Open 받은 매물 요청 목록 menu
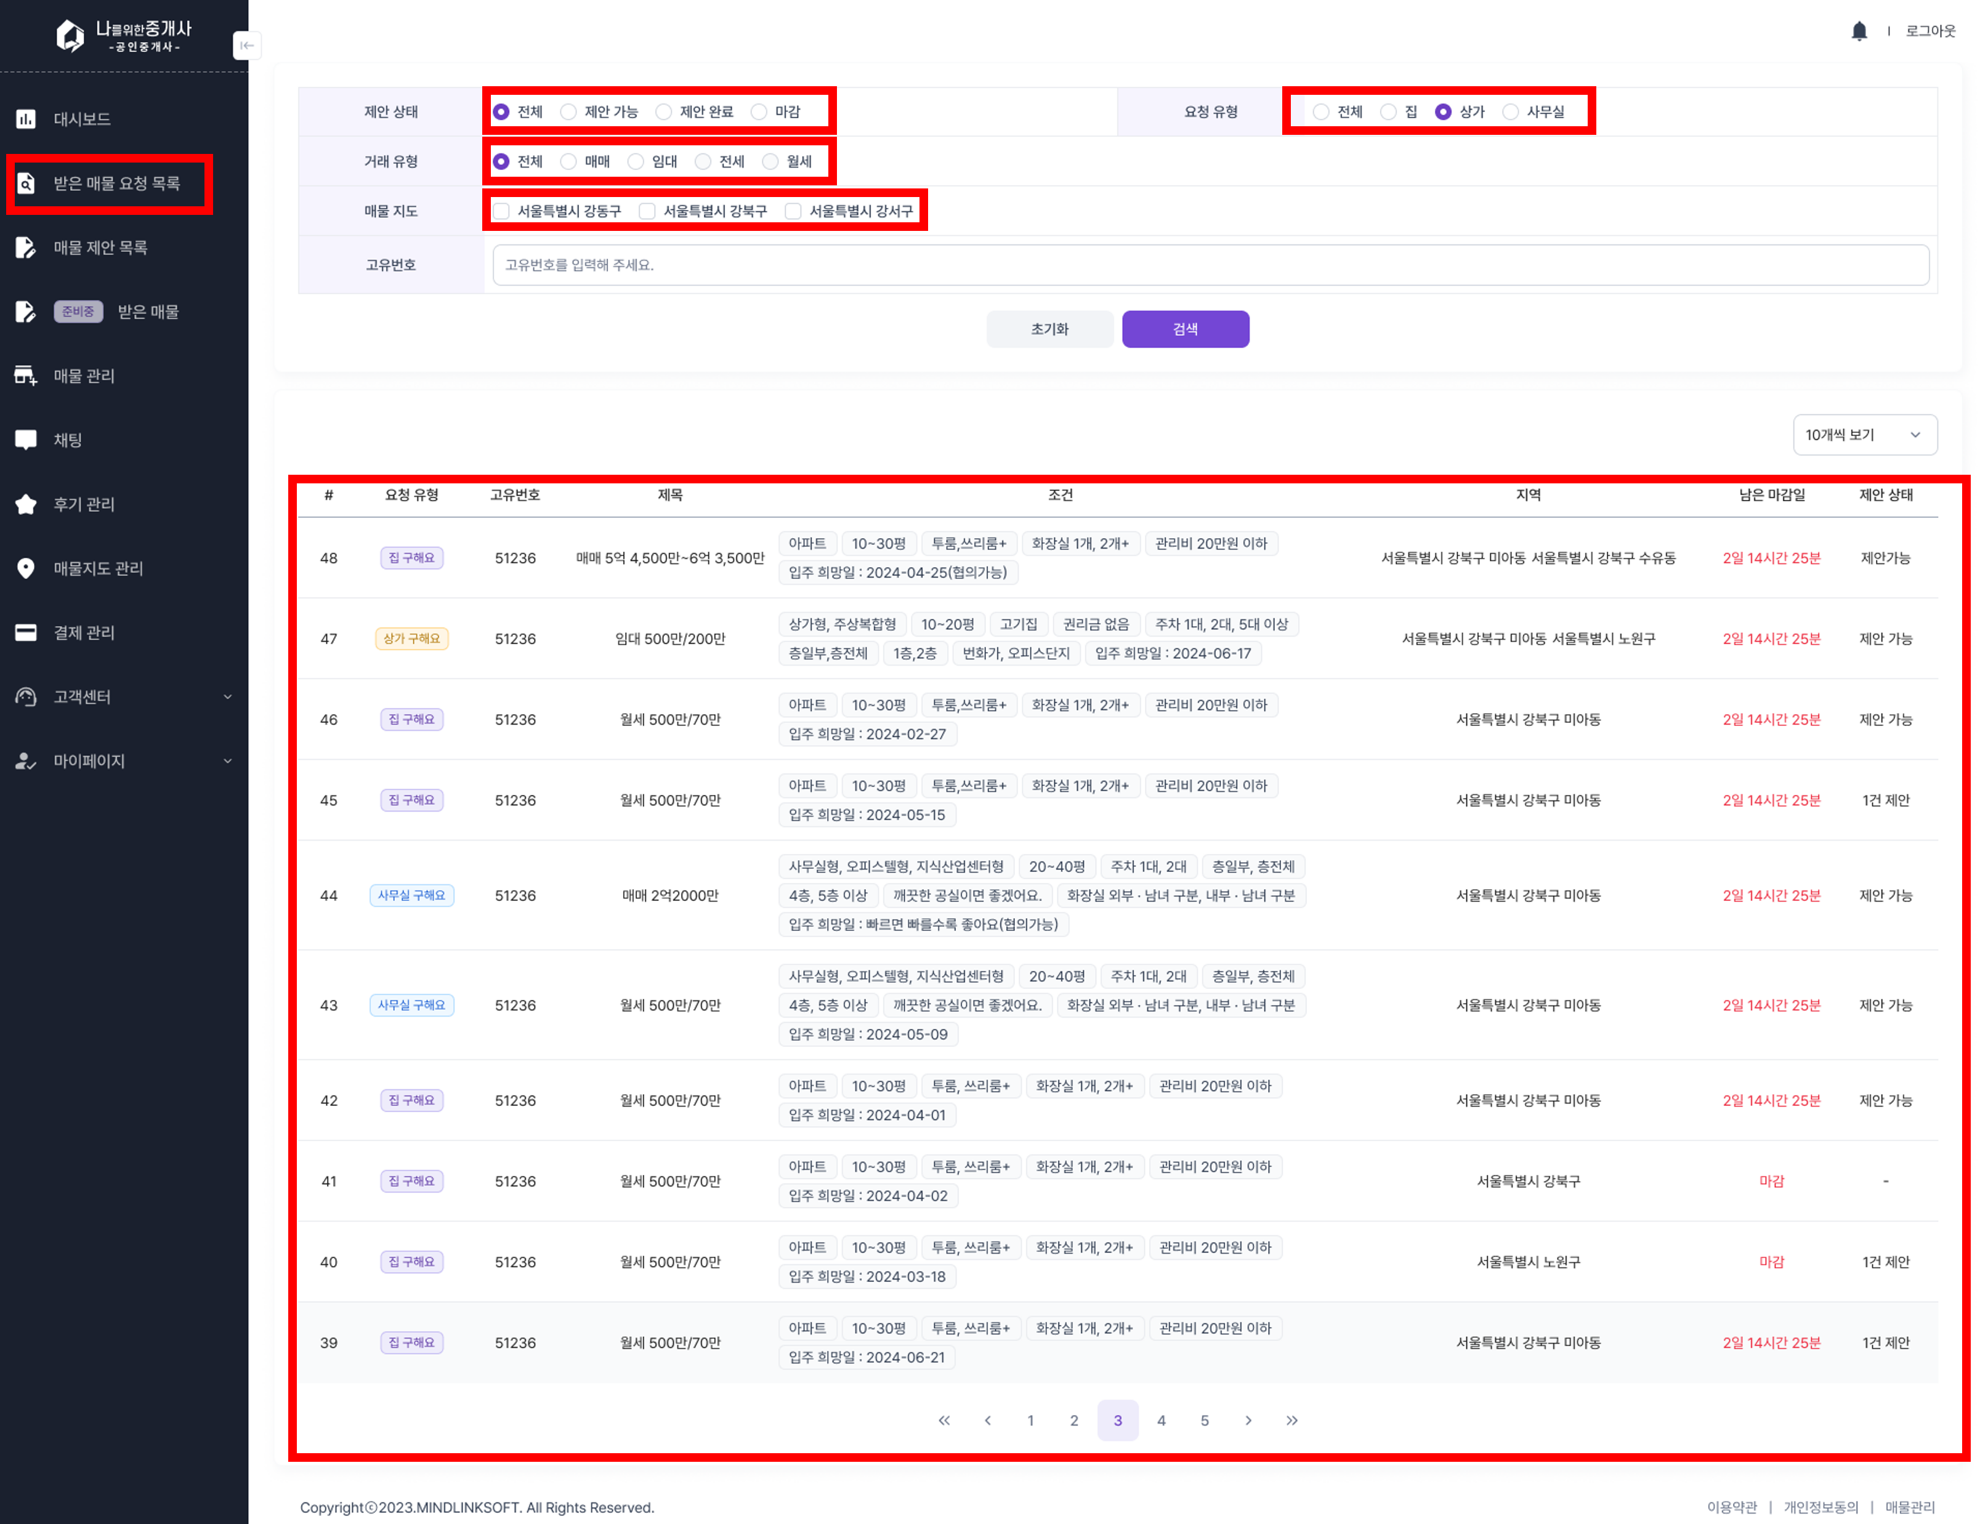This screenshot has height=1524, width=1988. (117, 183)
